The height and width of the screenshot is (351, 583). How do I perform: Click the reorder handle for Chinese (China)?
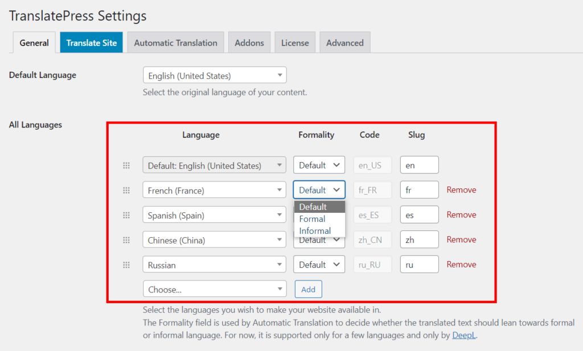click(126, 239)
